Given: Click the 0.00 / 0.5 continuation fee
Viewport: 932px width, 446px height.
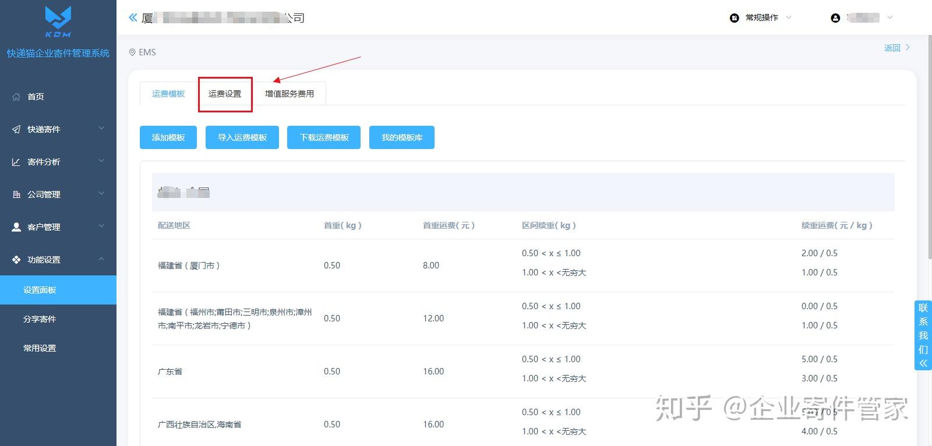Looking at the screenshot, I should [820, 306].
